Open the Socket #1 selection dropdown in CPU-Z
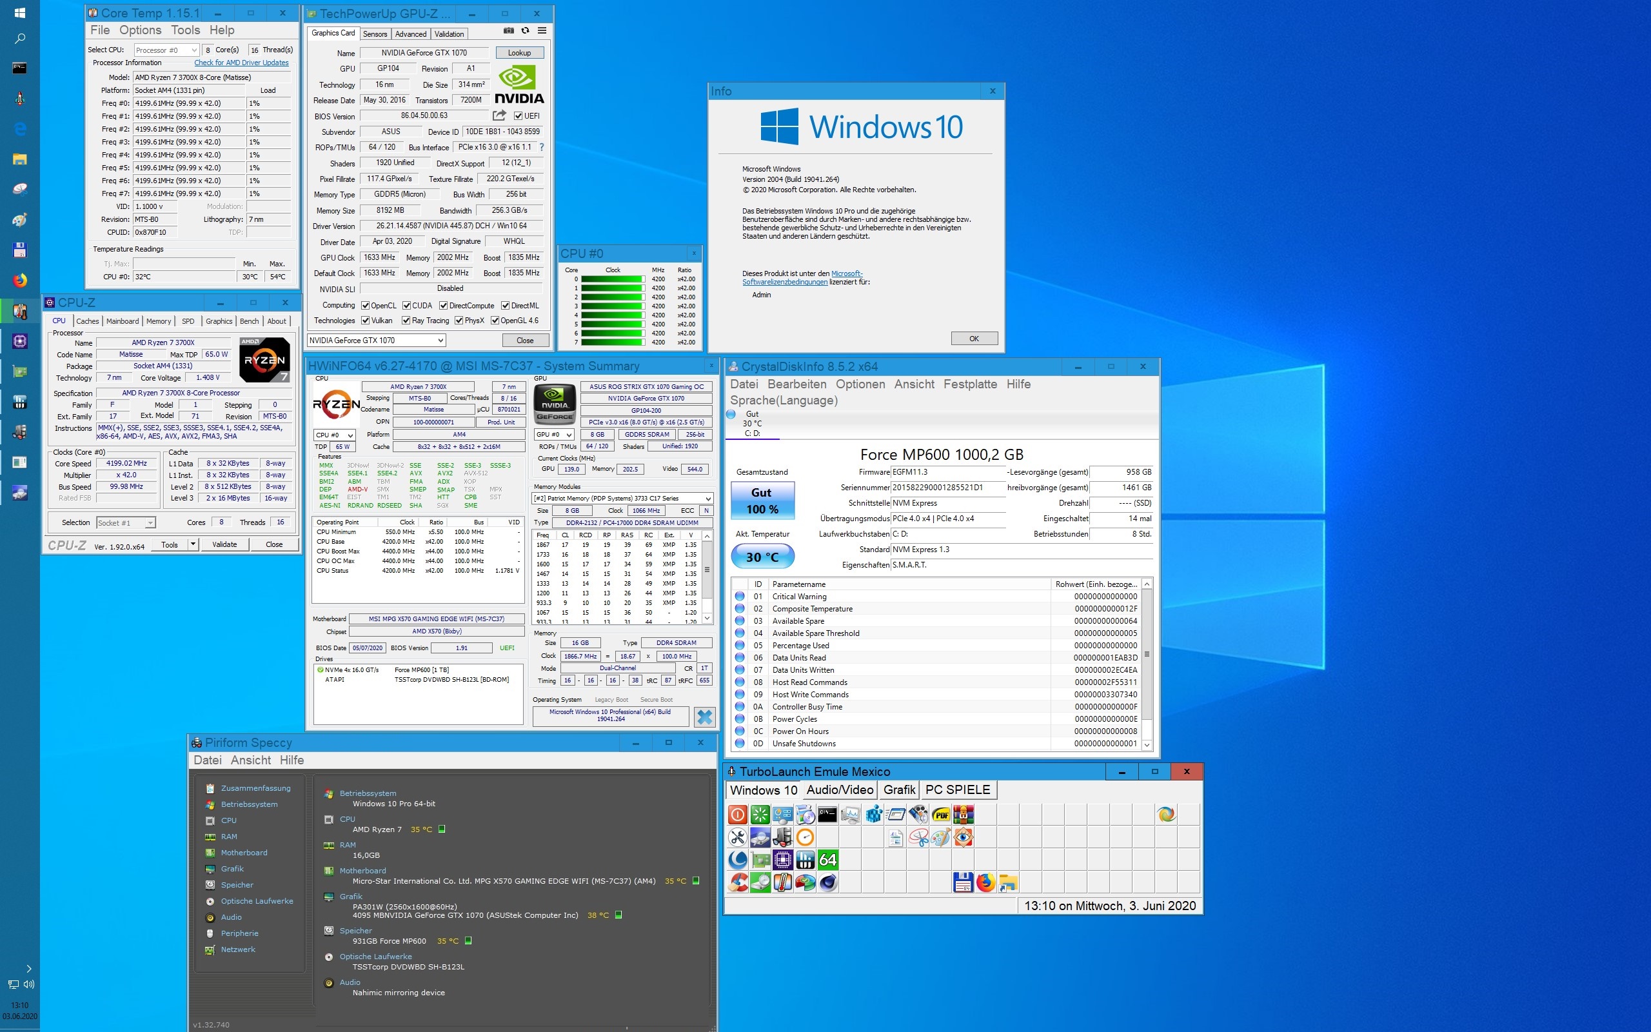 pyautogui.click(x=126, y=523)
